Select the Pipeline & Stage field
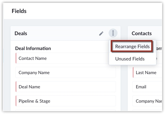Screen dimensions: 165x114 tap(66, 101)
